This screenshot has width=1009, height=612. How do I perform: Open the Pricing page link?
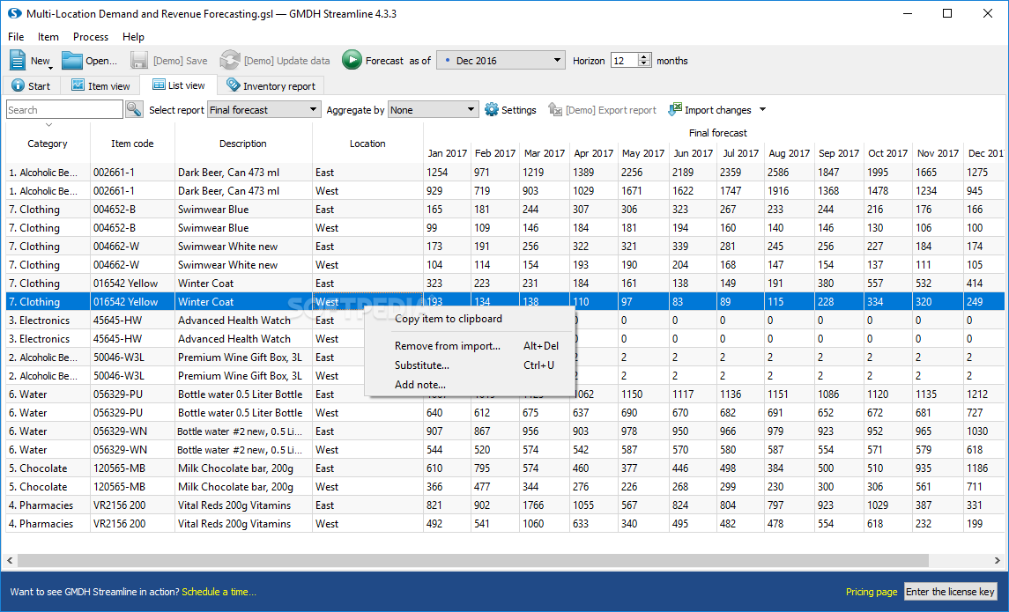pos(872,592)
